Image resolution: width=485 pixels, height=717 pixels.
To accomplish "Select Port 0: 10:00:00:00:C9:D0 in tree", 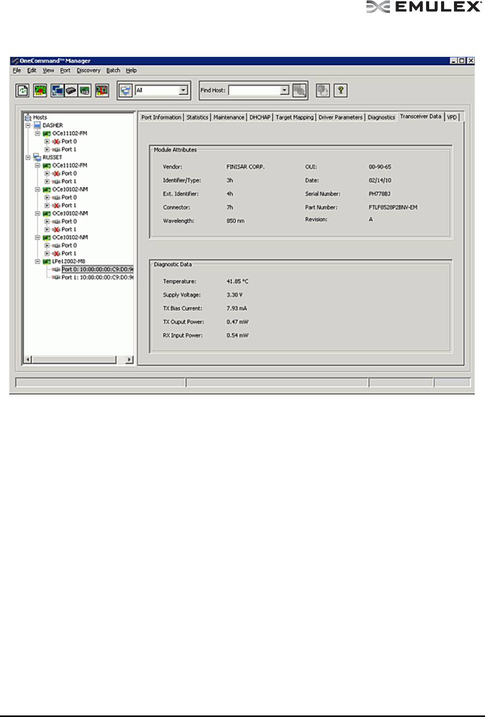I will (97, 269).
